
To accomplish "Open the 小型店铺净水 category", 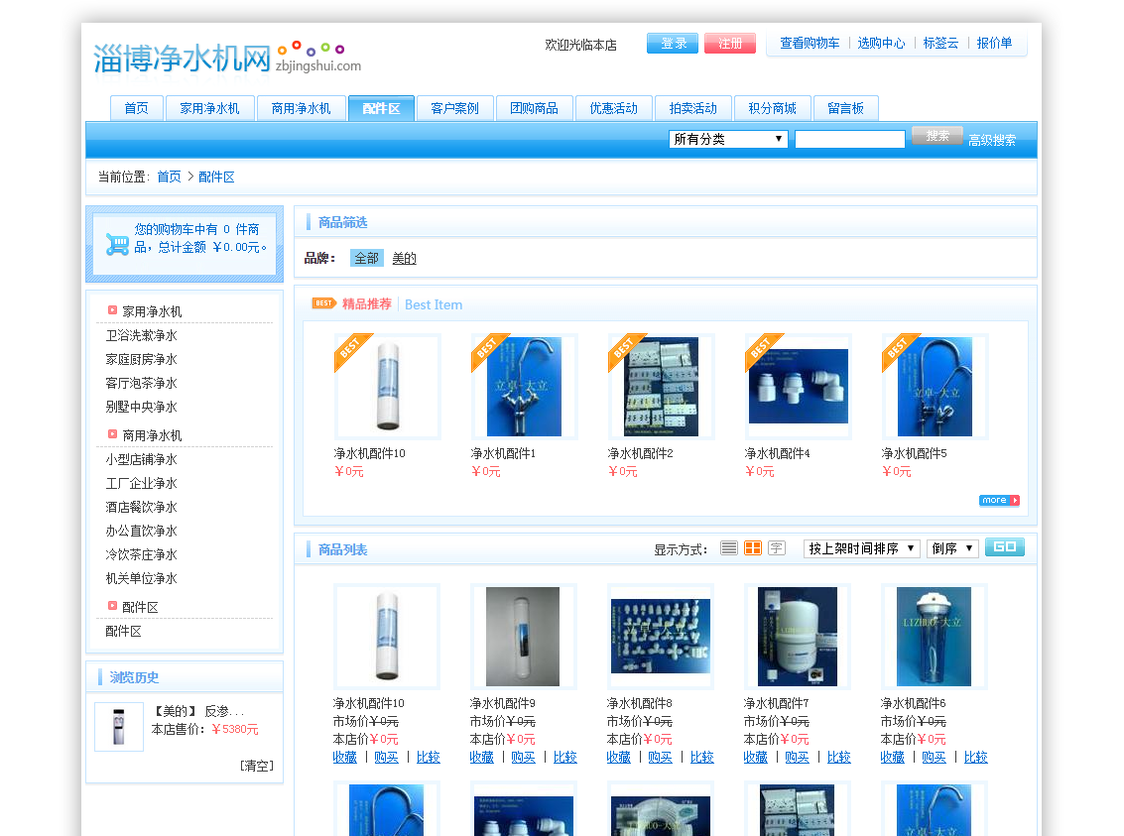I will point(141,459).
